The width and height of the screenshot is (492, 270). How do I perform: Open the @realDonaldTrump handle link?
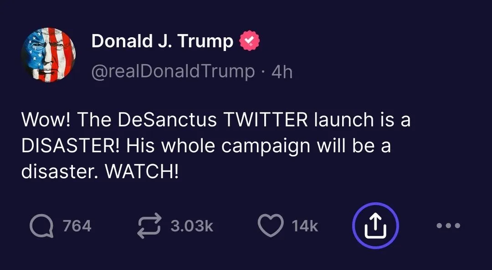[173, 71]
